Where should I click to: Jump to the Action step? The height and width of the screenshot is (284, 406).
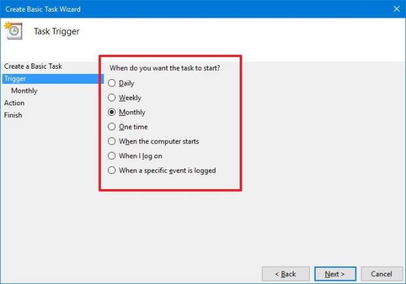tap(14, 103)
